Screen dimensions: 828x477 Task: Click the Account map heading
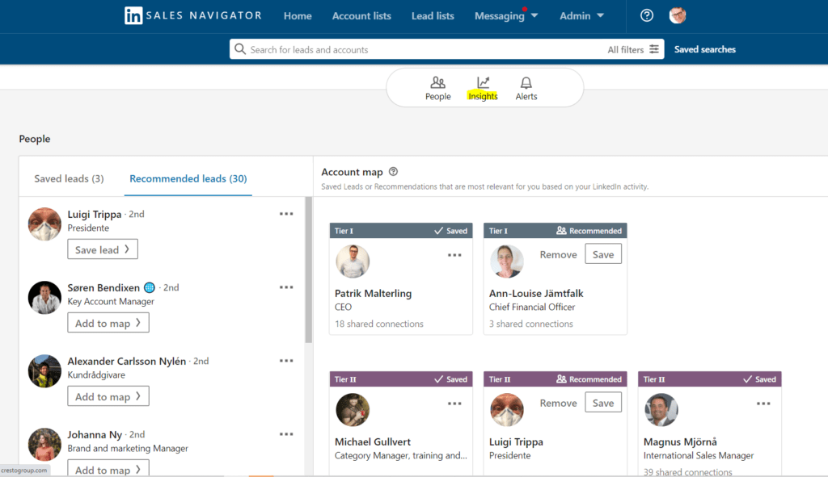click(x=353, y=172)
